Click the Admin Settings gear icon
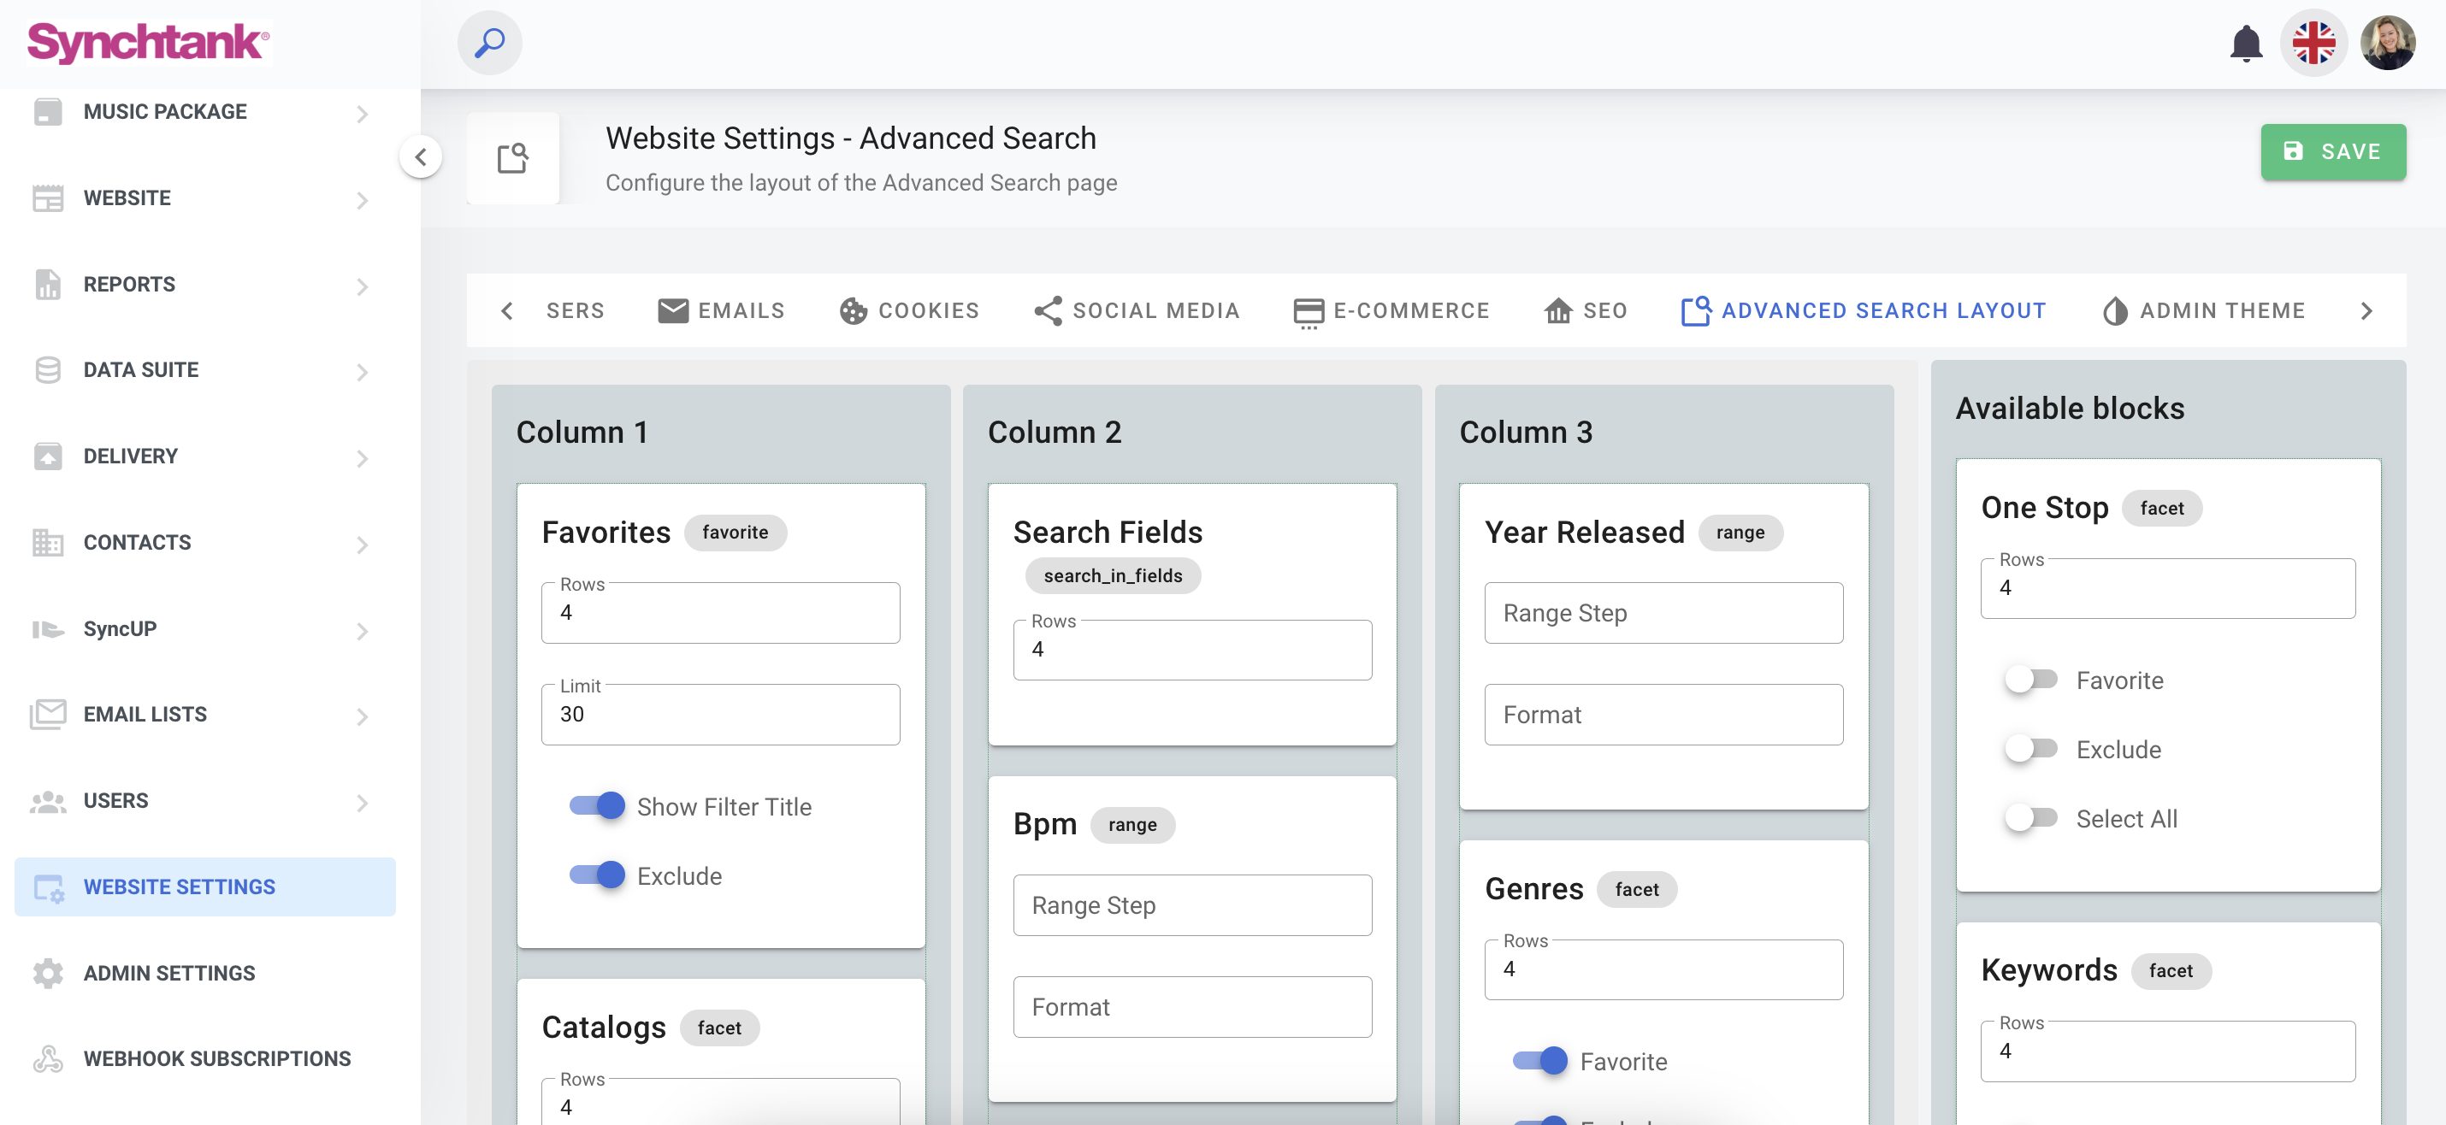 coord(48,973)
